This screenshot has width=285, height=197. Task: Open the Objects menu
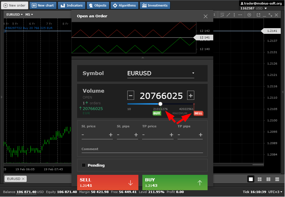98,5
